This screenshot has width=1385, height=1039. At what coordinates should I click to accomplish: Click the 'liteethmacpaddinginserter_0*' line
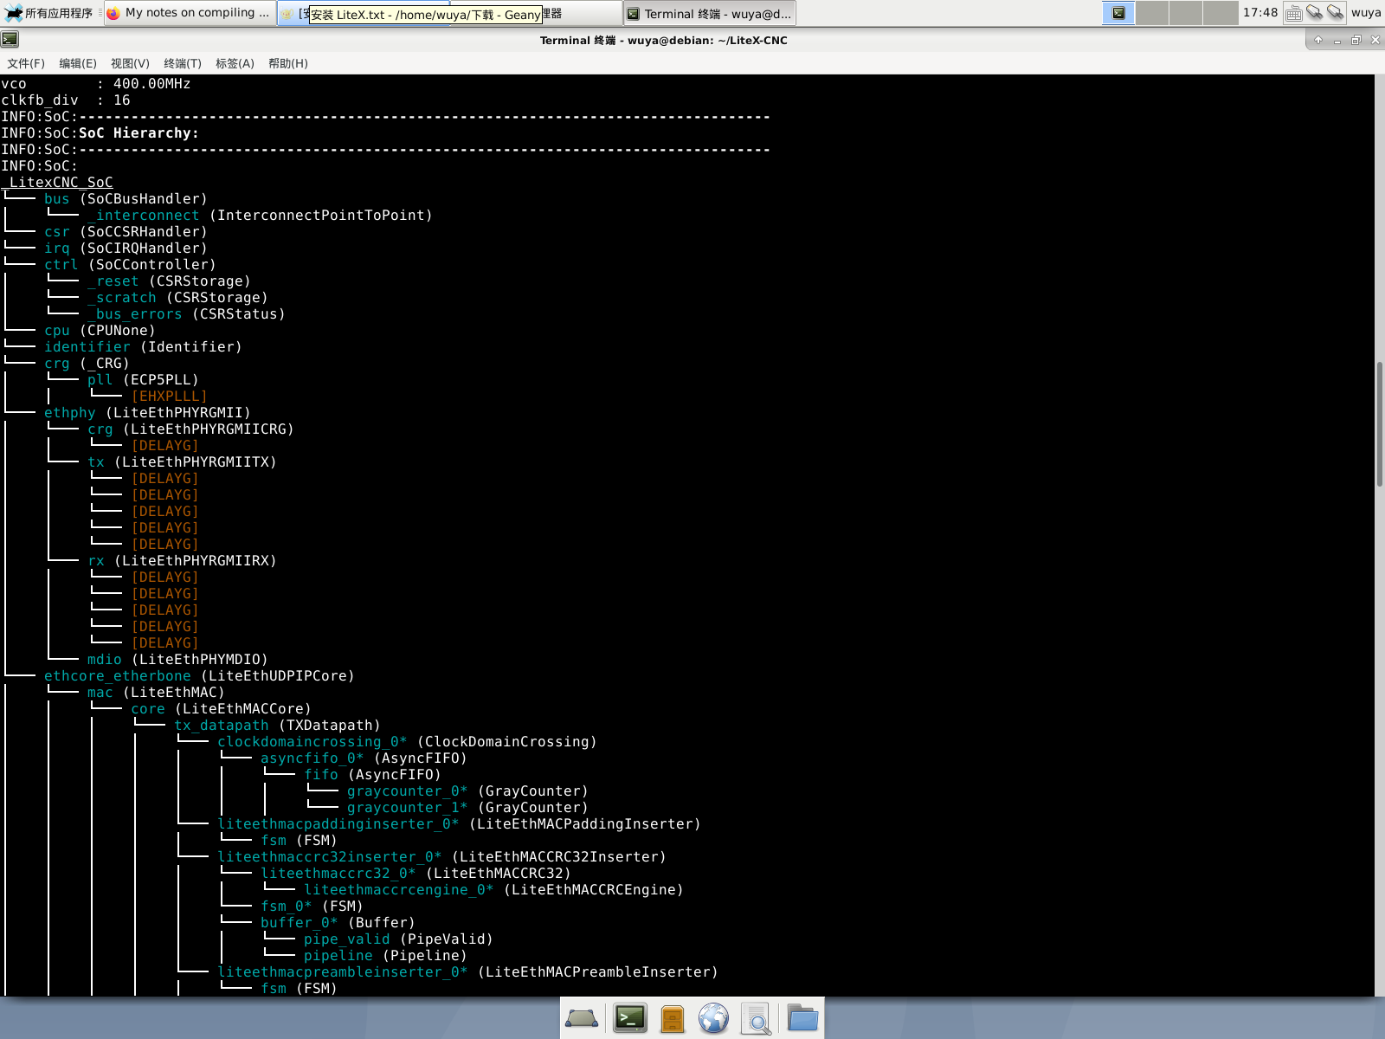coord(459,824)
